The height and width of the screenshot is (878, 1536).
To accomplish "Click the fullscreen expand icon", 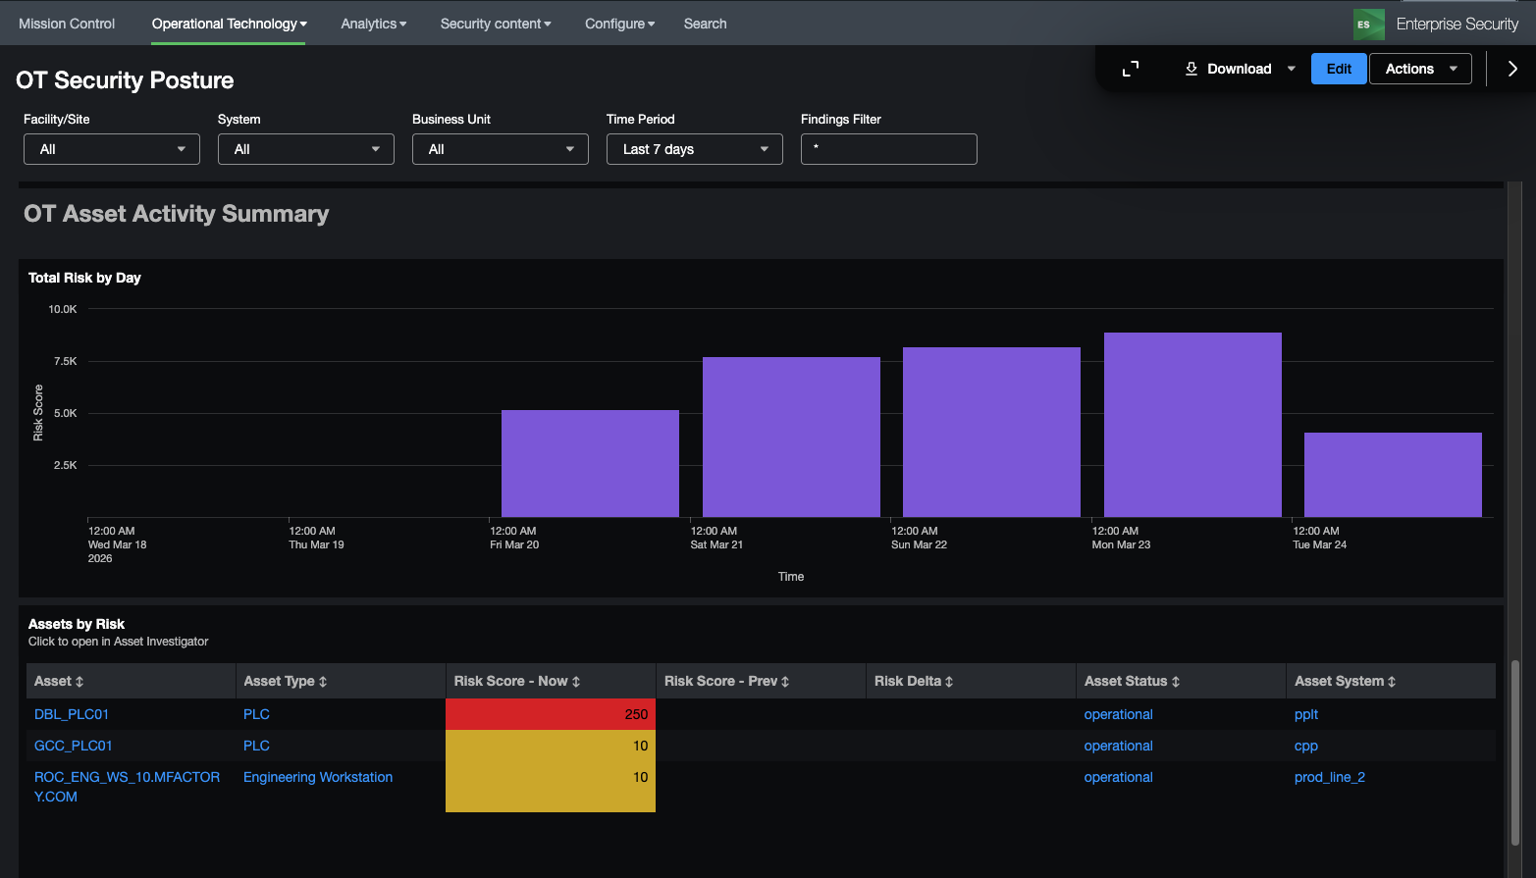I will (1131, 69).
